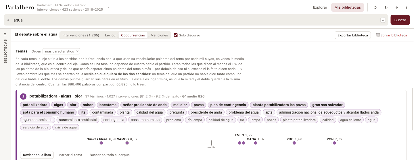Image resolution: width=414 pixels, height=160 pixels.
Task: Click the 'rts' term chip
Action: pos(83,112)
